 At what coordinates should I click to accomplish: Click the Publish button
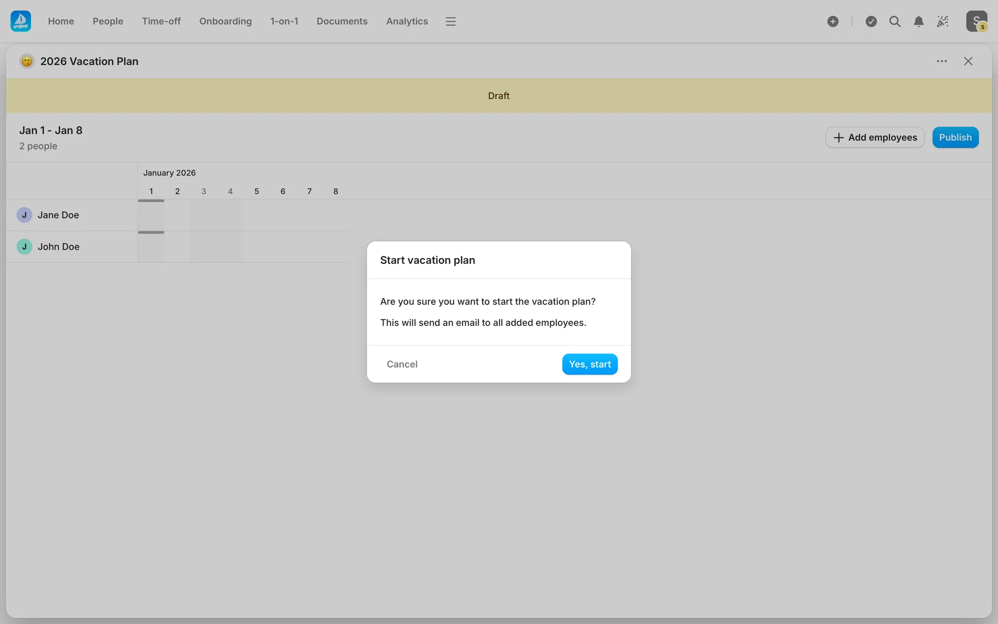pos(955,137)
